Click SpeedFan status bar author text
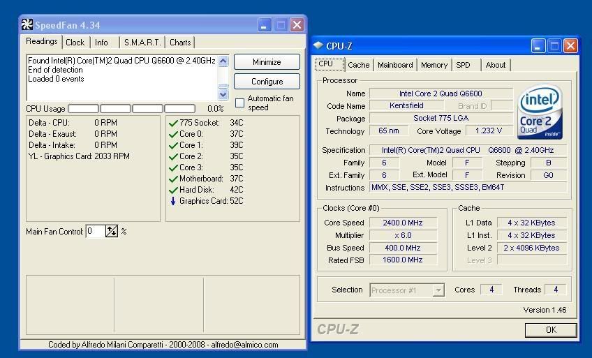The height and width of the screenshot is (358, 592). [163, 345]
